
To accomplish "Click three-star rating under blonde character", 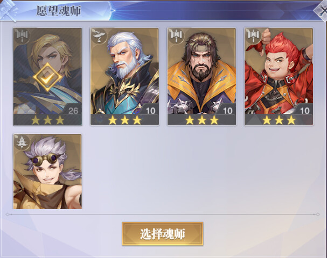I will point(47,120).
